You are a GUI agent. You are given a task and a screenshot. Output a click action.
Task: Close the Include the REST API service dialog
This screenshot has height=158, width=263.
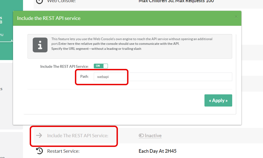coord(236,17)
